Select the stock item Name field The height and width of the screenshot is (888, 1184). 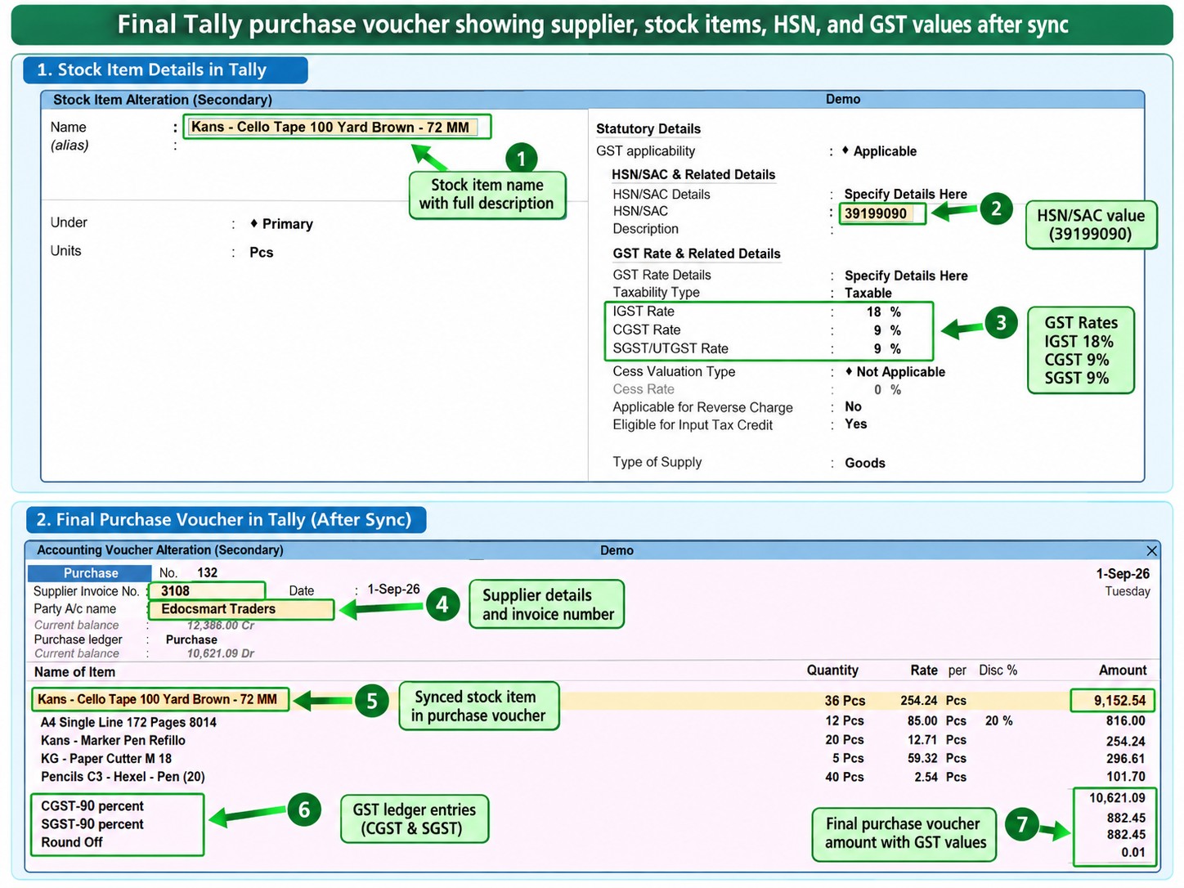337,127
